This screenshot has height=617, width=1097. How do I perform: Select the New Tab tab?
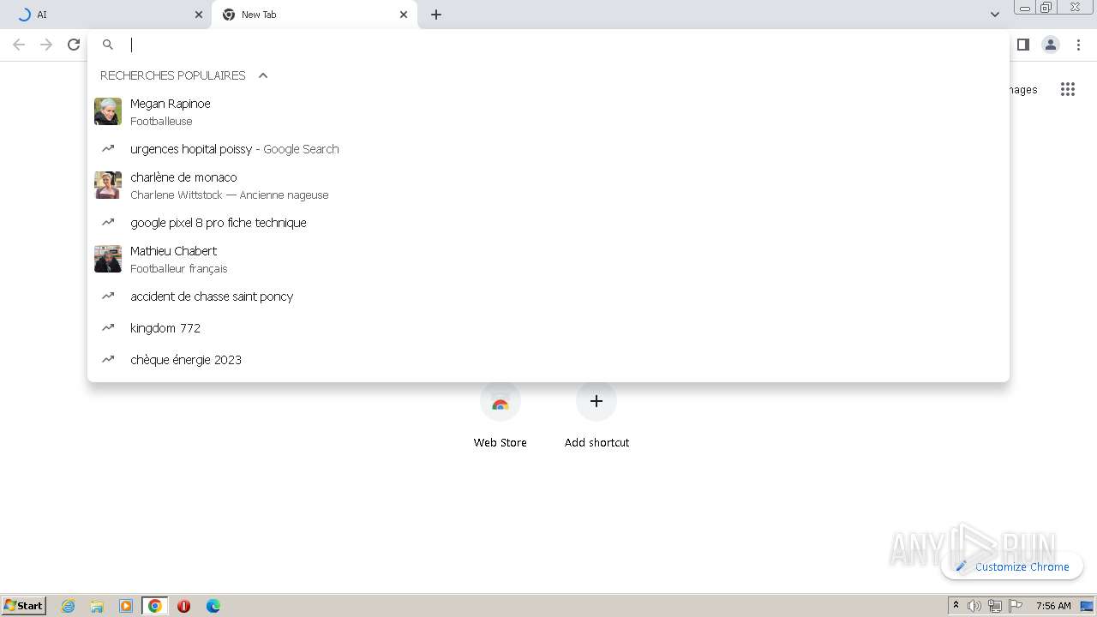pos(315,15)
